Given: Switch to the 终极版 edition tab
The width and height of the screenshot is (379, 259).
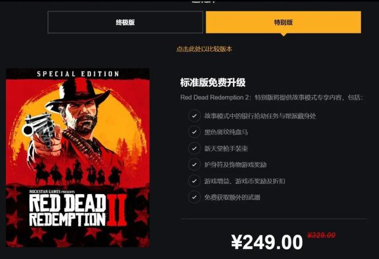Looking at the screenshot, I should coord(125,22).
